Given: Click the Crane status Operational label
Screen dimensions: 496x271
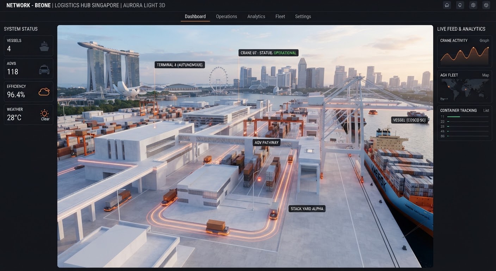Looking at the screenshot, I should coord(268,53).
